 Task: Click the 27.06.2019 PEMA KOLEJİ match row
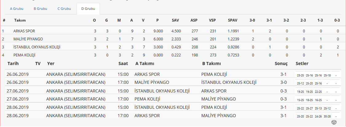tap(173, 99)
